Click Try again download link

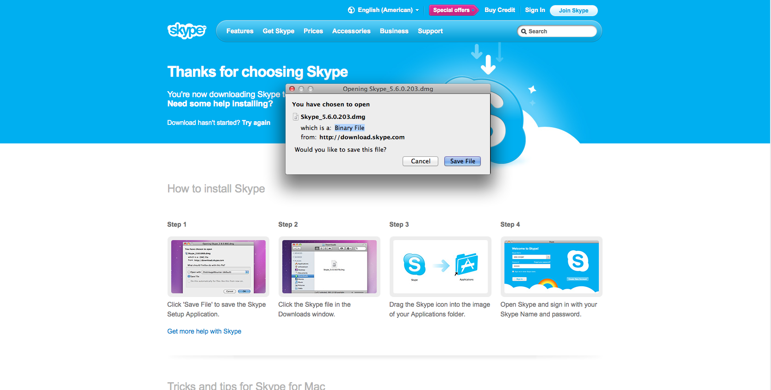[256, 123]
